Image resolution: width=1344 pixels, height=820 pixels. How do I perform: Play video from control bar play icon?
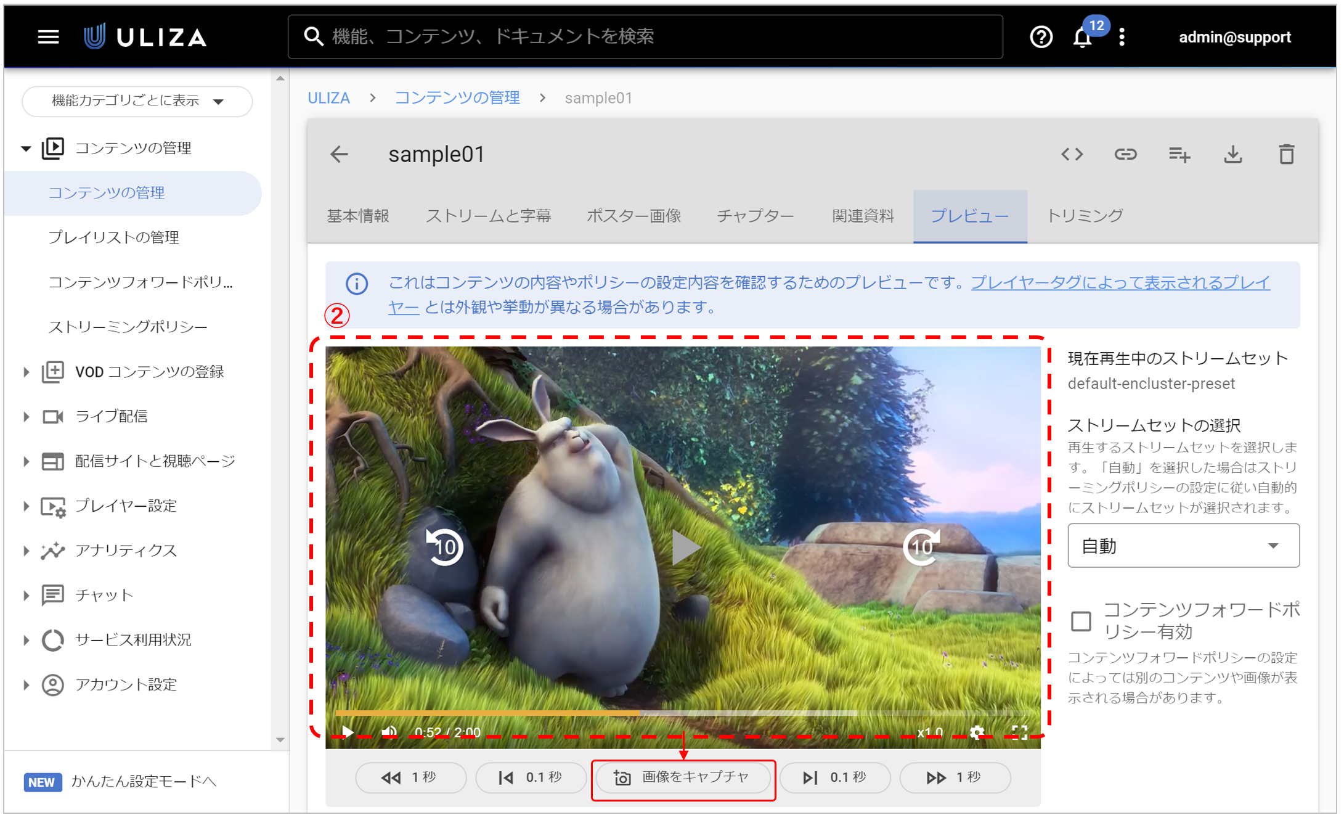pos(348,732)
